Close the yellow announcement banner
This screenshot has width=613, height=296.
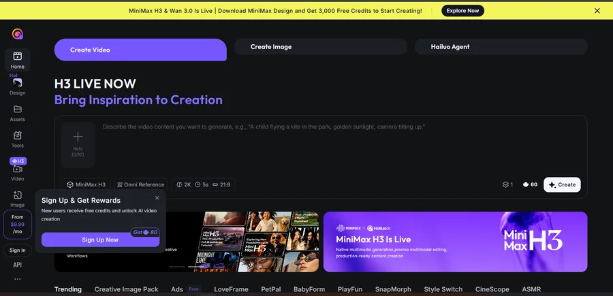tap(597, 11)
